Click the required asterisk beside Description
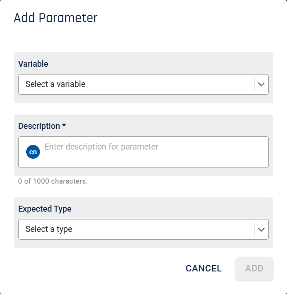This screenshot has width=287, height=294. pyautogui.click(x=64, y=125)
